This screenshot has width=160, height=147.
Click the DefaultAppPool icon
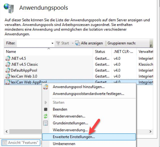tap(8, 70)
